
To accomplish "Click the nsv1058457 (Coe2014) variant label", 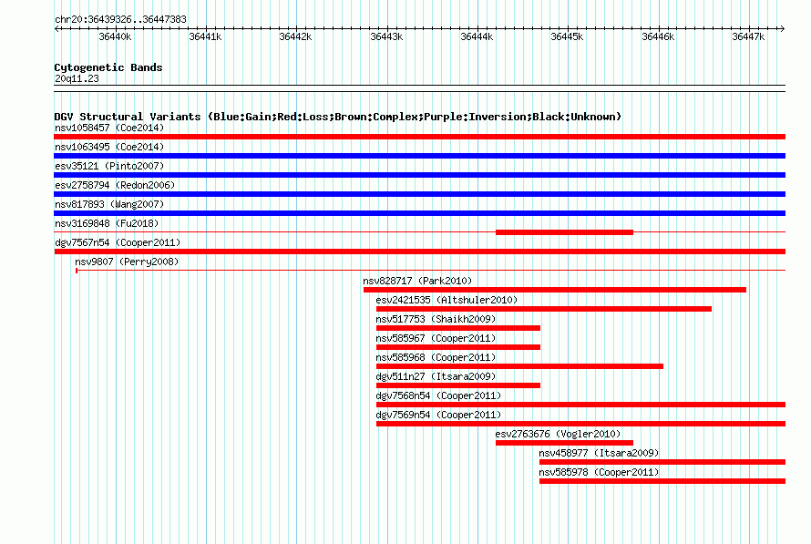I will point(109,128).
